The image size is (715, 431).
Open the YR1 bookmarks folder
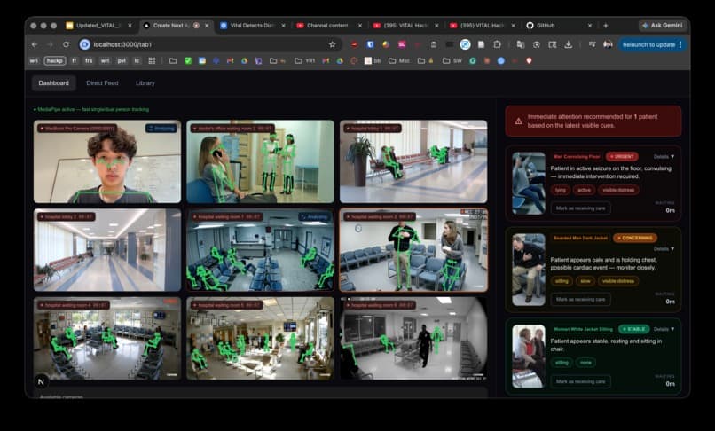pyautogui.click(x=305, y=60)
